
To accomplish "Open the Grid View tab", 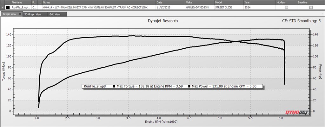I will [55, 14].
